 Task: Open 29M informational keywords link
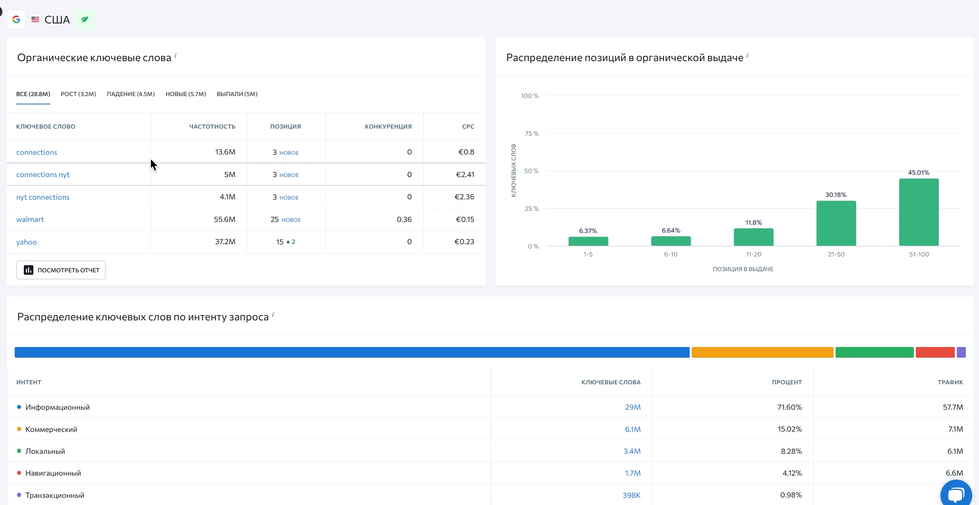coord(633,407)
